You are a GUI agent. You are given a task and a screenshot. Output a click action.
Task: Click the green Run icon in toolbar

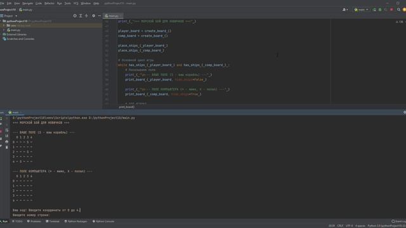[374, 9]
